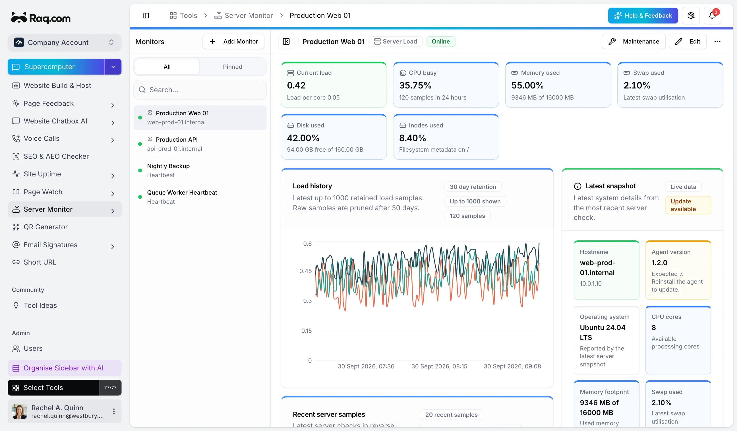Go to Server Monitor breadcrumb

coord(244,16)
